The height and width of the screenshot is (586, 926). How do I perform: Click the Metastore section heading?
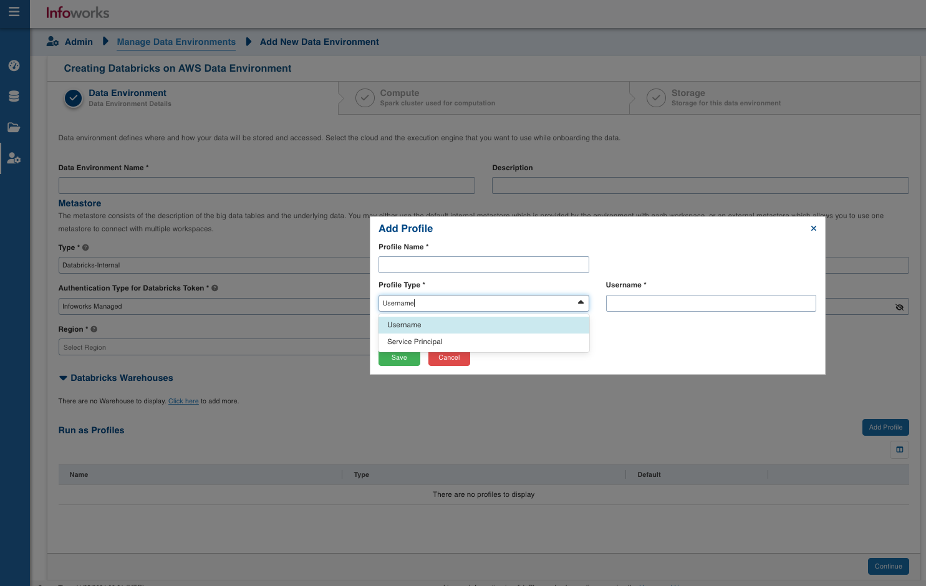point(80,203)
